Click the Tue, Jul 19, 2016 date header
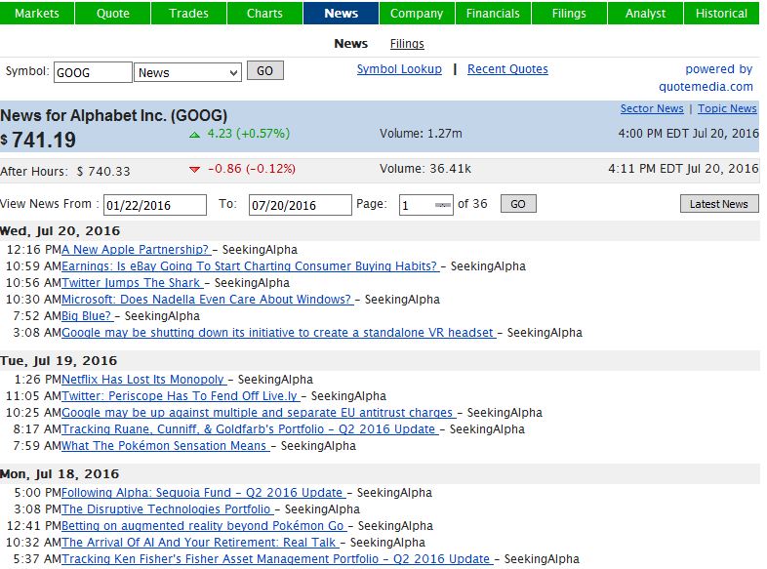 [x=59, y=360]
